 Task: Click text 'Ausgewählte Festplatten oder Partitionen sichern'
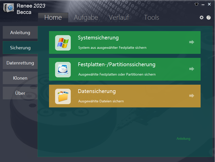[117, 74]
